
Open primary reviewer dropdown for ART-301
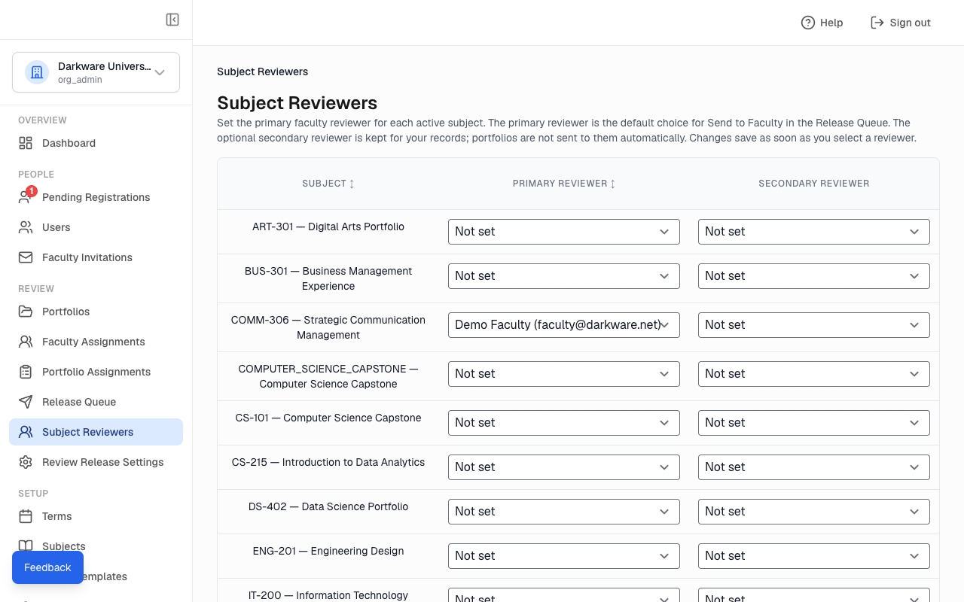click(564, 232)
